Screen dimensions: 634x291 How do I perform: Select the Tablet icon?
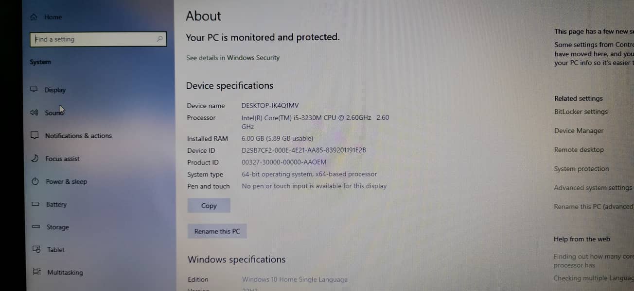click(x=36, y=249)
